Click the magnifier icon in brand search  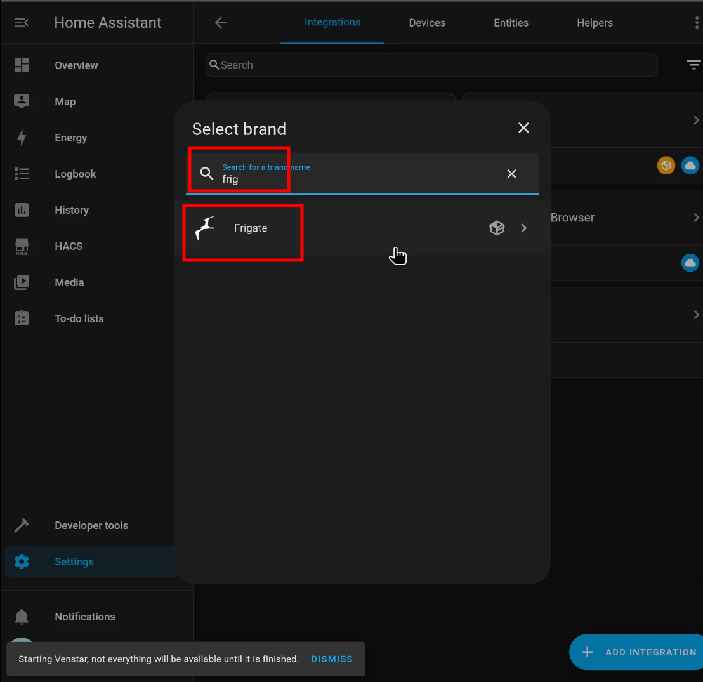(x=206, y=174)
